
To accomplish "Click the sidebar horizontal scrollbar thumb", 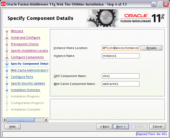I will click(x=20, y=120).
